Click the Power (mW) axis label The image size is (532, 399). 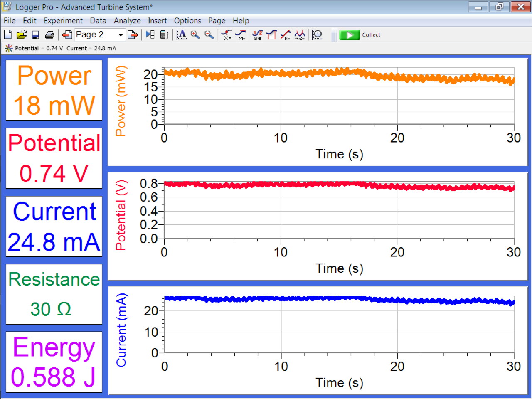point(121,101)
